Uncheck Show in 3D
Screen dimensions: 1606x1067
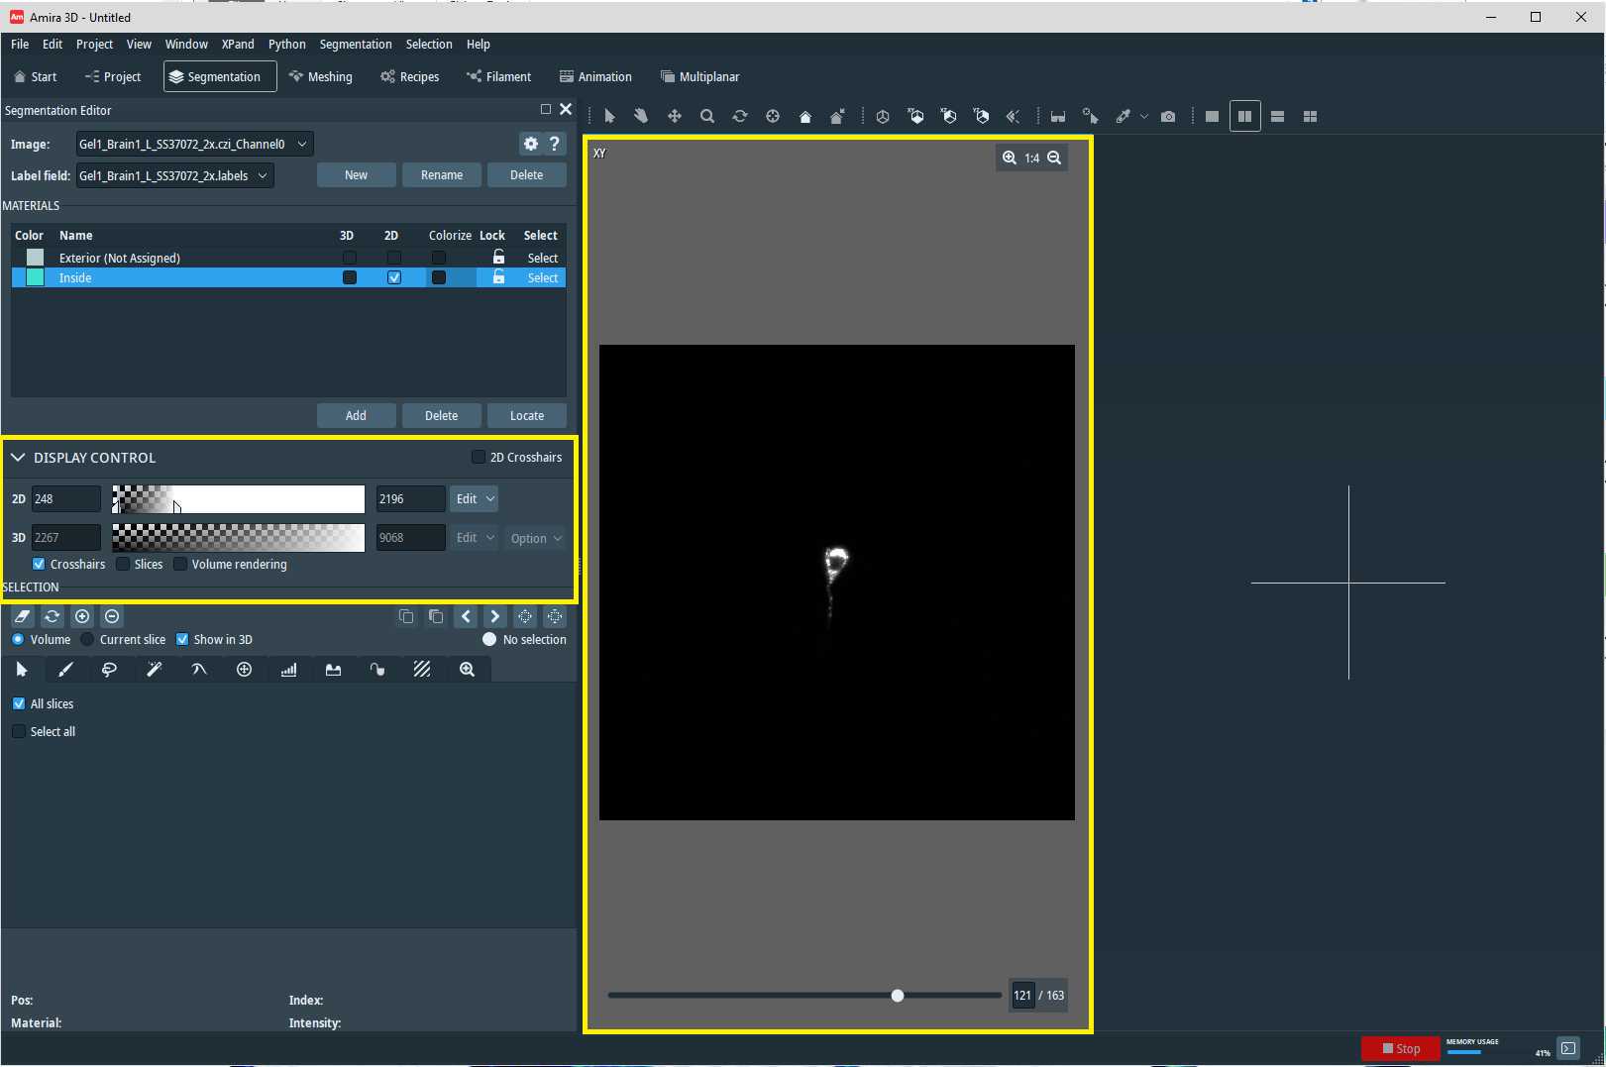182,639
